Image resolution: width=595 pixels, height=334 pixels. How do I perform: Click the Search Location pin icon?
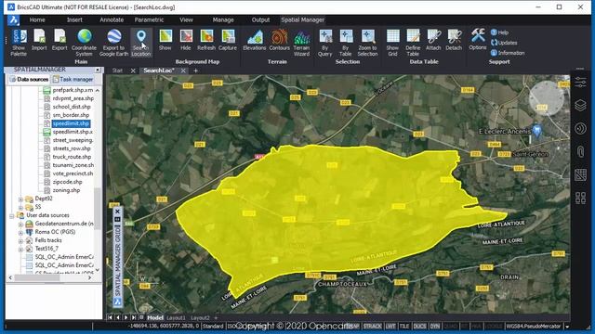point(141,37)
